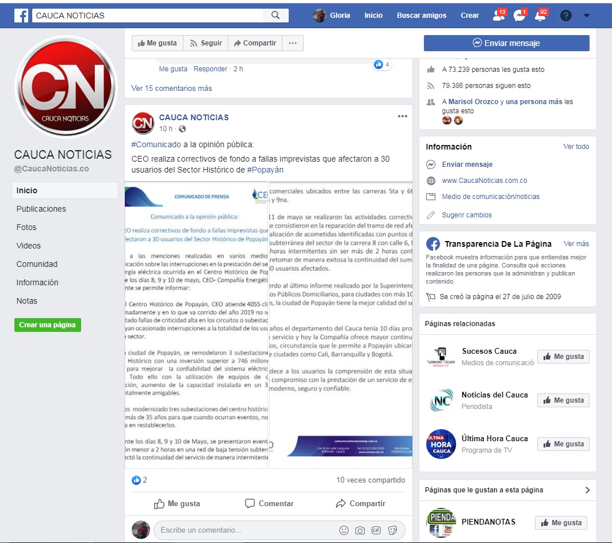
Task: Open the Messenger messages icon
Action: (519, 16)
